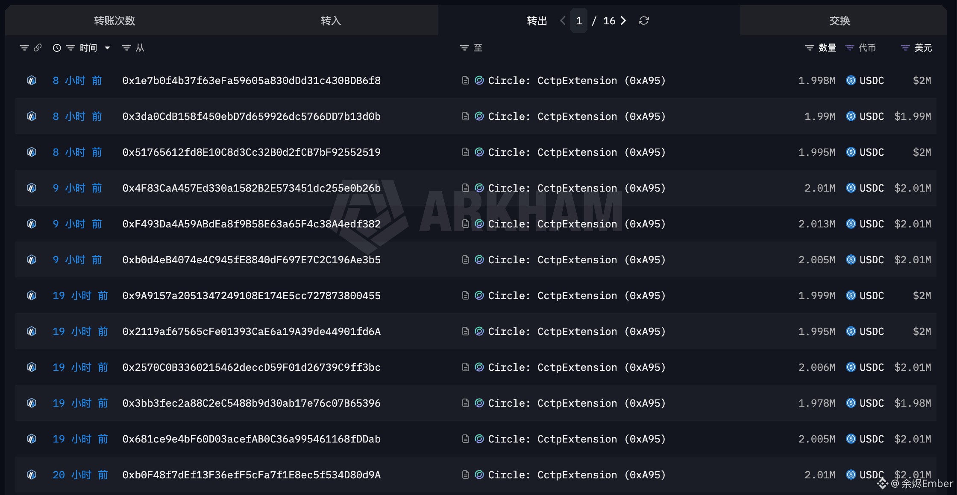
Task: Click the chain link icon in header
Action: click(38, 48)
